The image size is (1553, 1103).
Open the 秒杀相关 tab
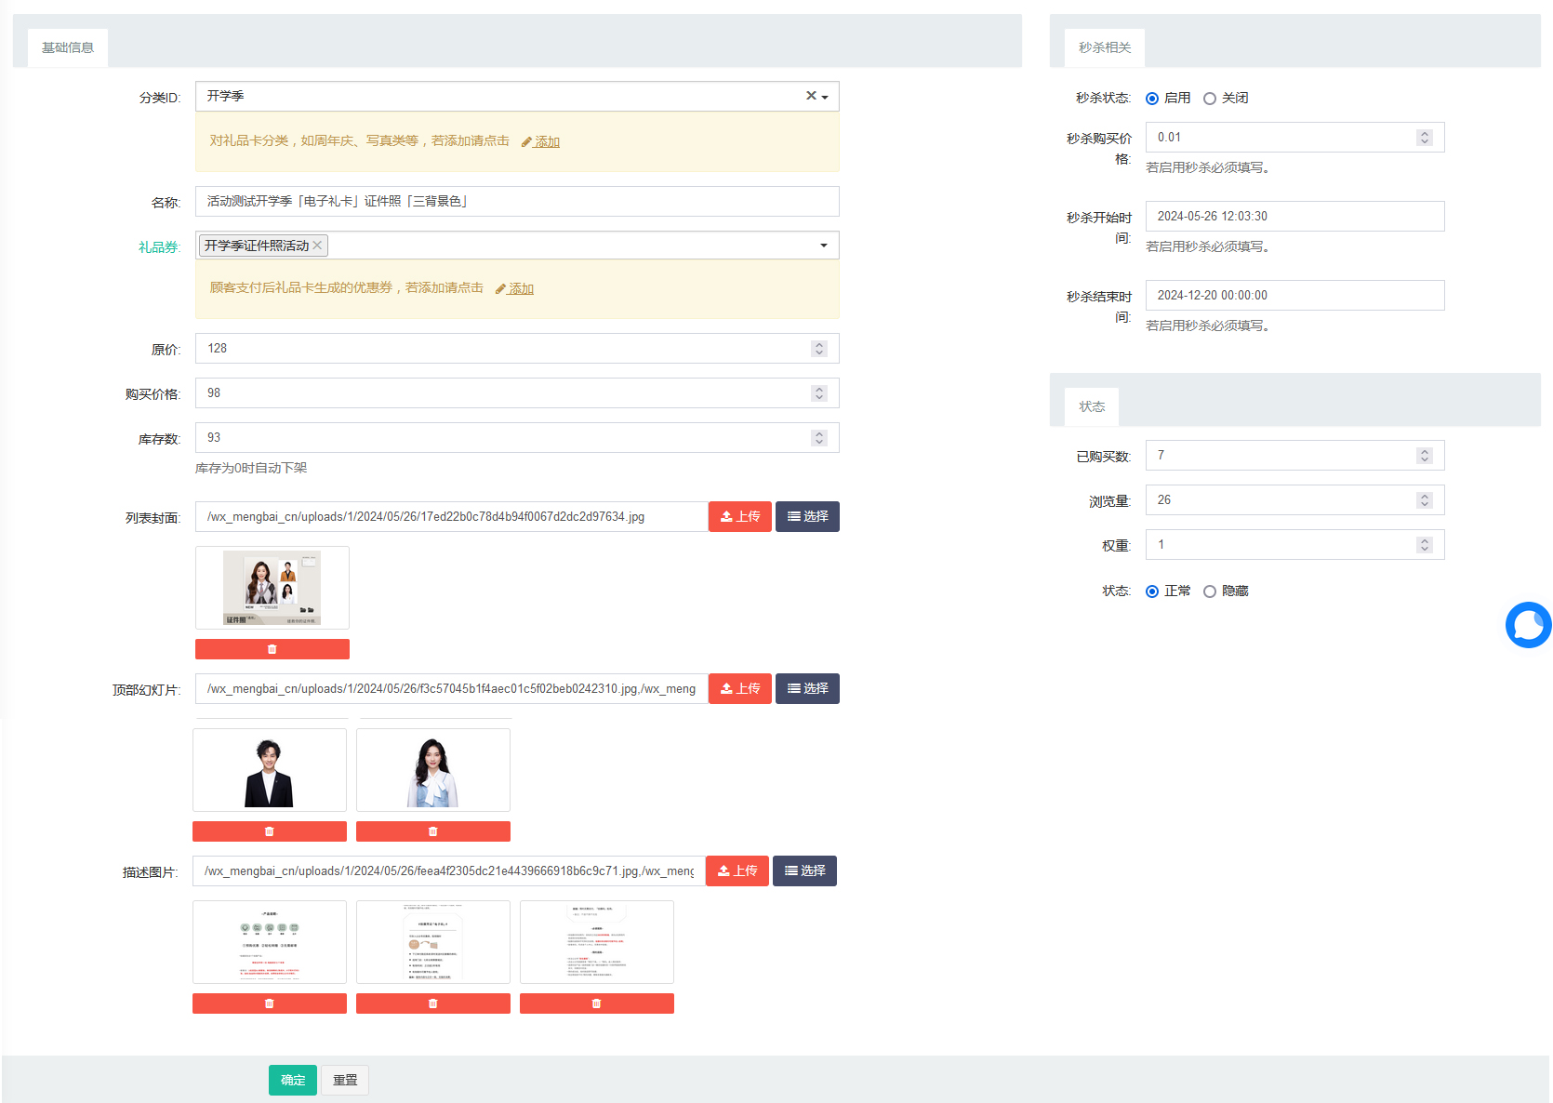[1104, 47]
